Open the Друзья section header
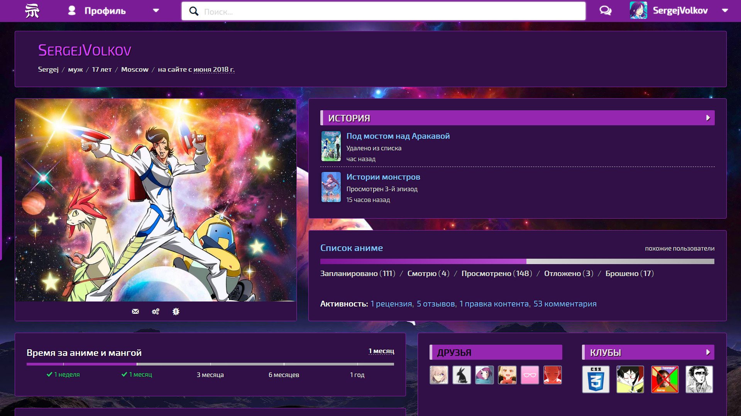 point(496,352)
